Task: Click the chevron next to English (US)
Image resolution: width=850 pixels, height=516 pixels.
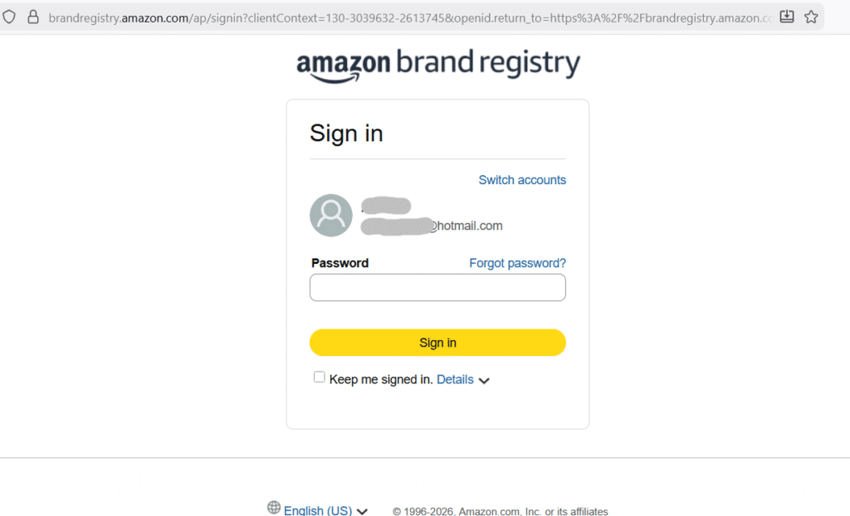Action: pos(362,511)
